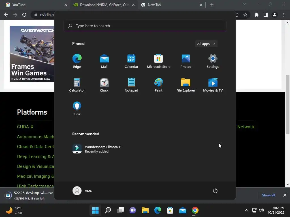Open Chrome three-dot menu
This screenshot has width=290, height=217.
click(284, 15)
